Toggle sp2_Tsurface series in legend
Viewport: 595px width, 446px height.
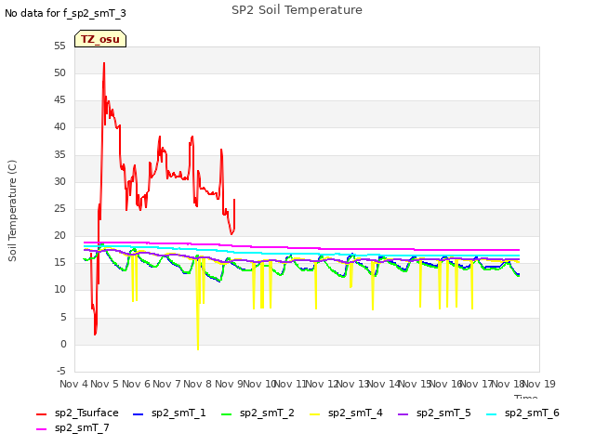77,413
